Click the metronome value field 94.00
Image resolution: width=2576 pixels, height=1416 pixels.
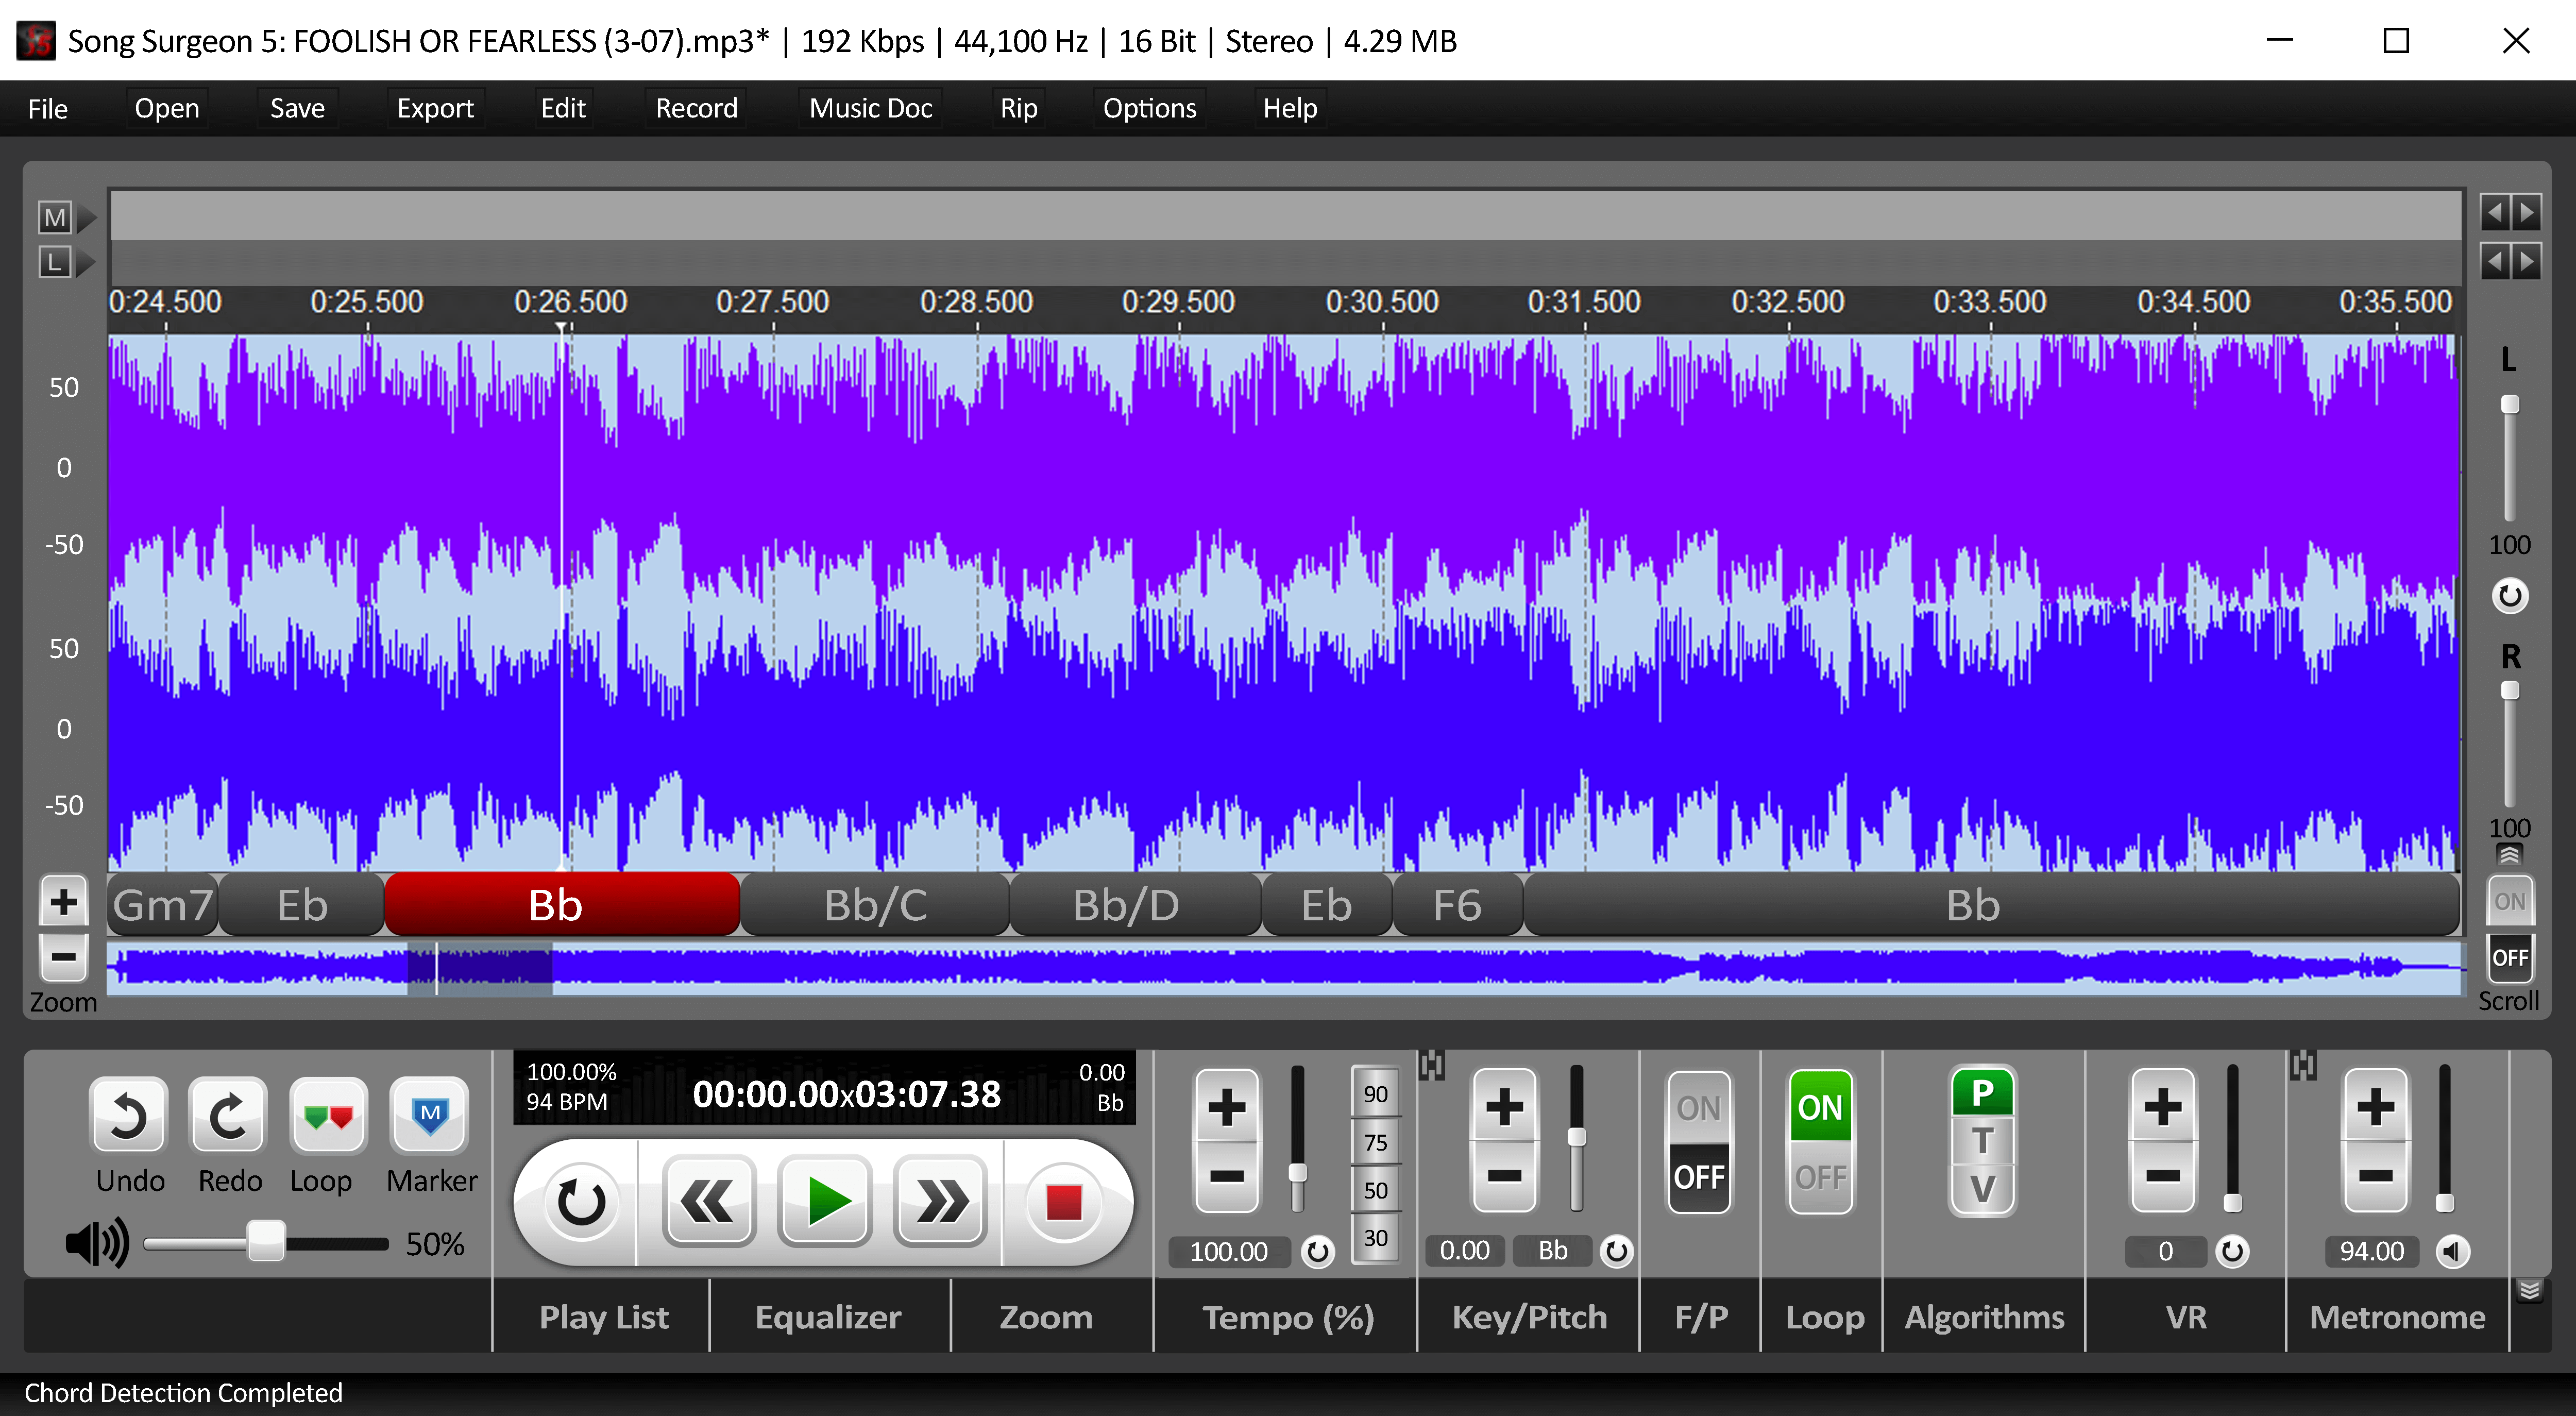(2371, 1251)
